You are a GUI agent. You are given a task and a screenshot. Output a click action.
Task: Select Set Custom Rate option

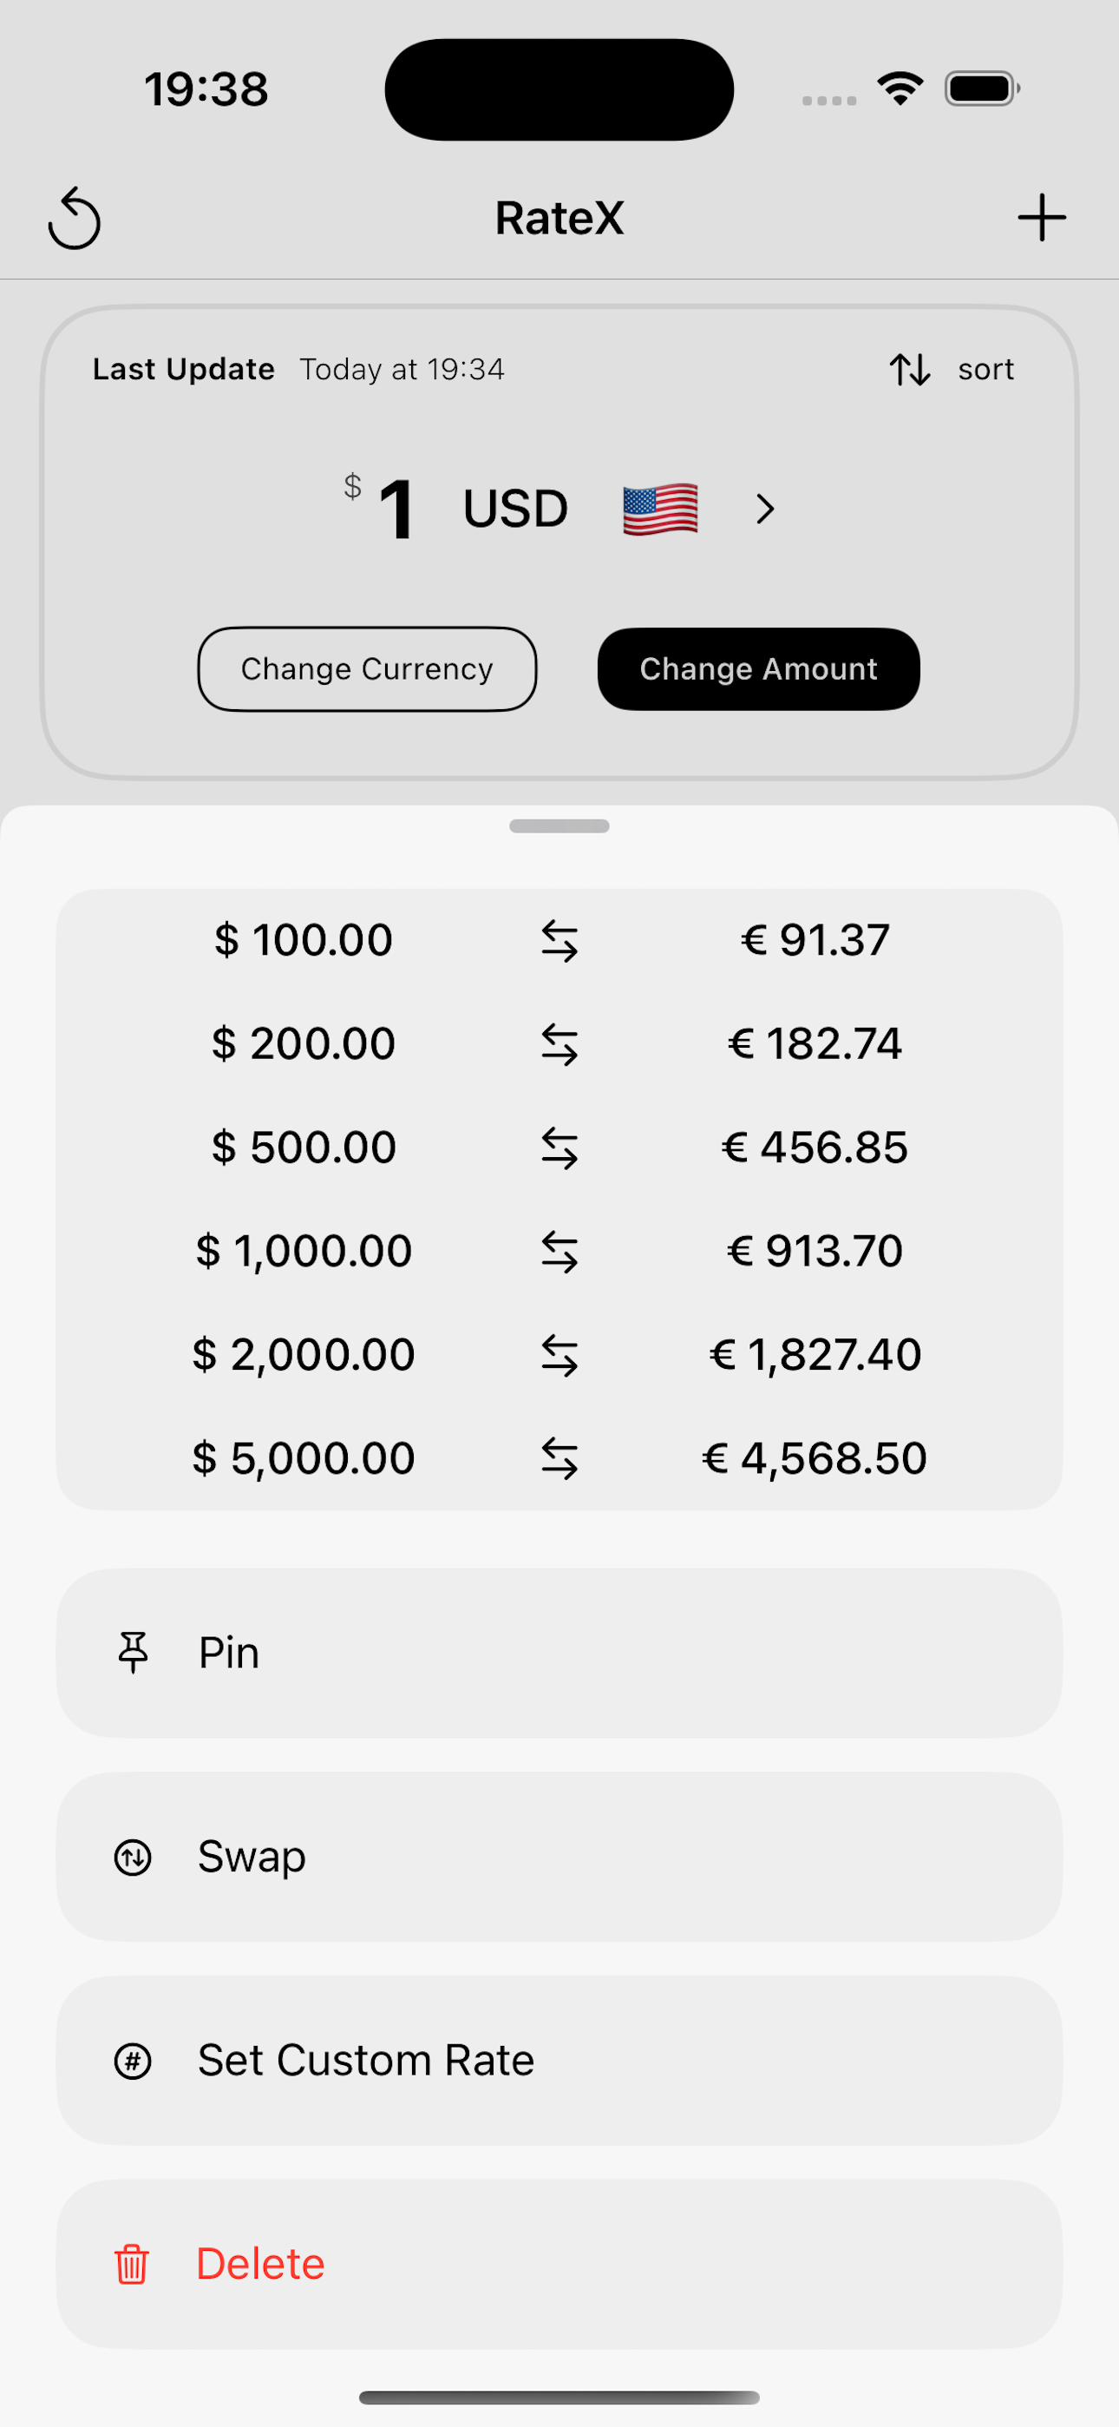click(559, 2061)
